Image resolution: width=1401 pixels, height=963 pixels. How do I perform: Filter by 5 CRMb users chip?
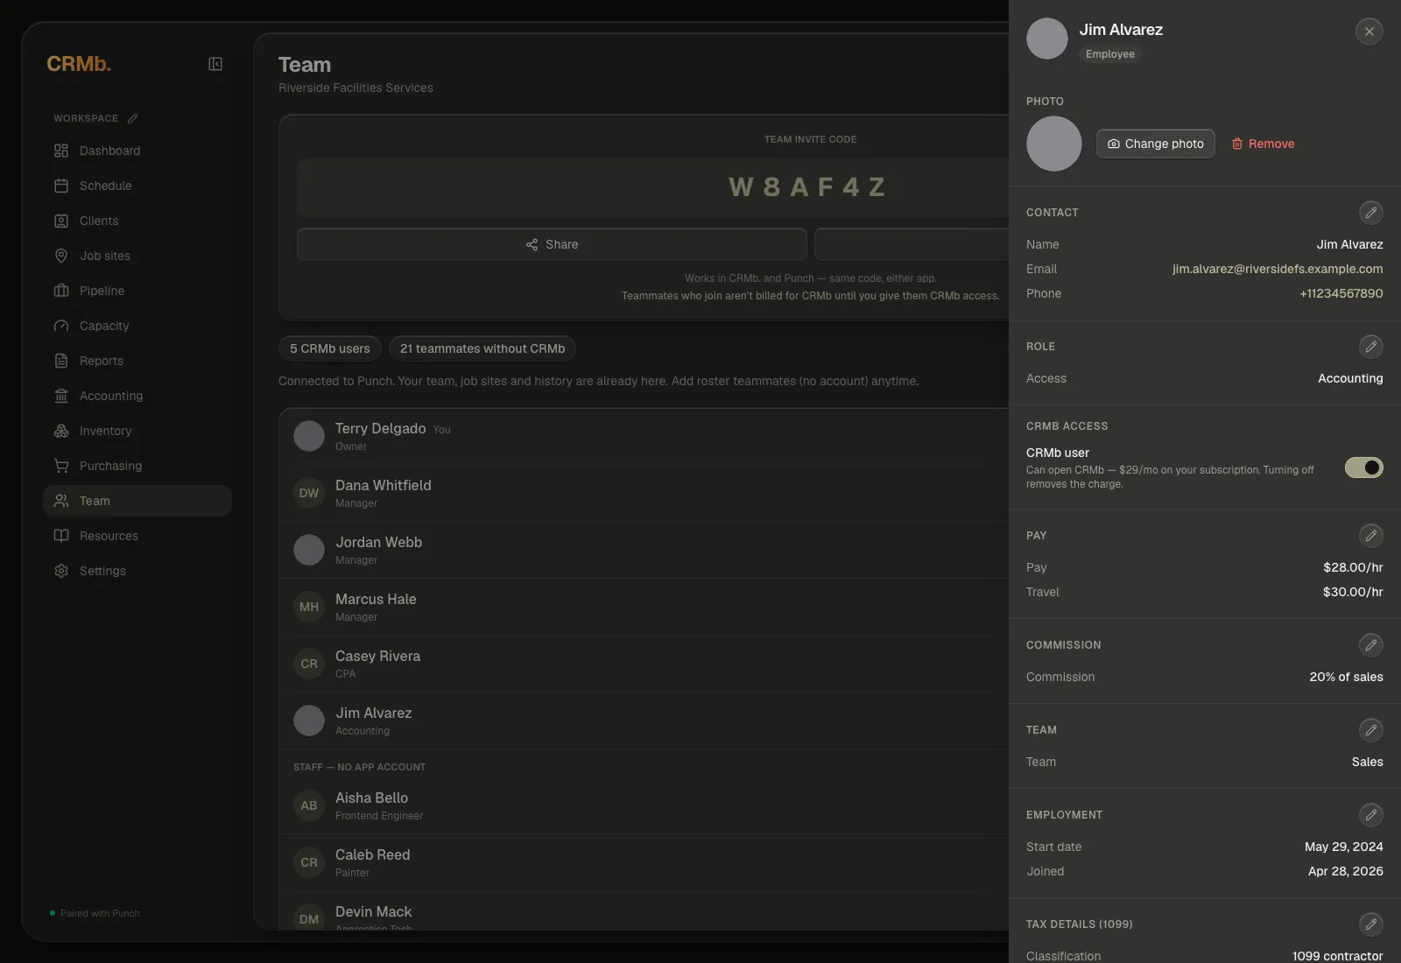coord(330,348)
